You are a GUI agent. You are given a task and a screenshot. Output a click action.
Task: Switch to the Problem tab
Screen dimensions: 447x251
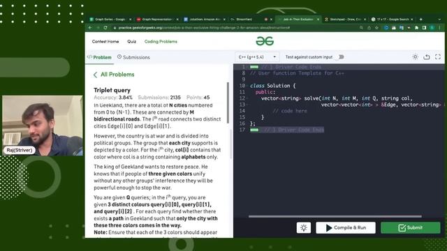coord(99,57)
